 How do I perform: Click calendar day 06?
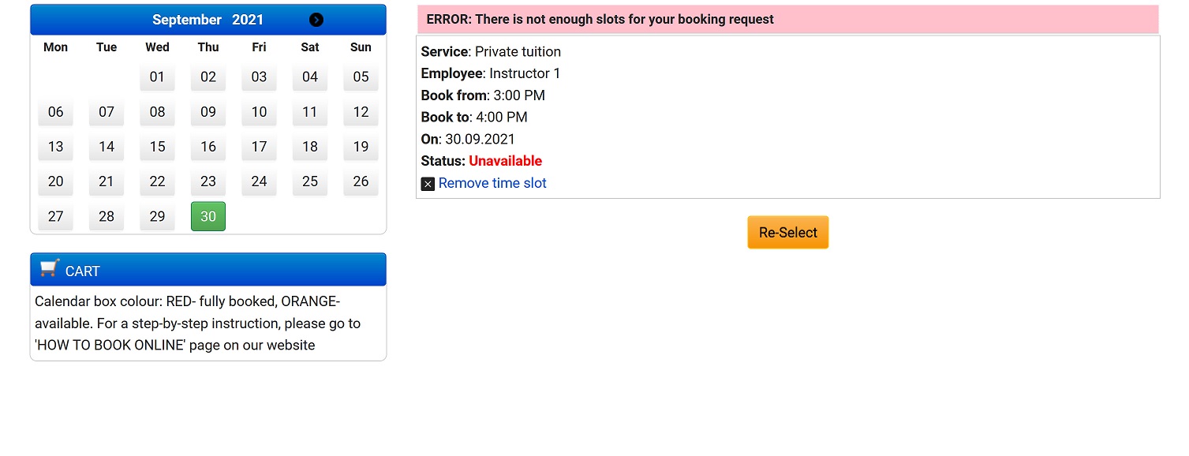(55, 112)
